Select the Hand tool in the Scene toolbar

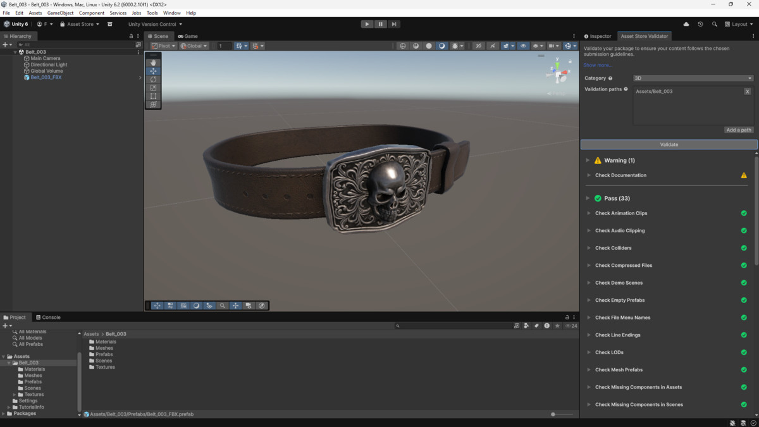coord(153,63)
